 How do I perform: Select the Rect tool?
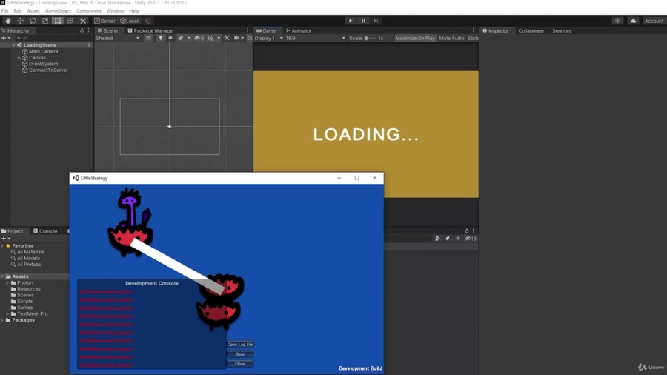[x=57, y=21]
